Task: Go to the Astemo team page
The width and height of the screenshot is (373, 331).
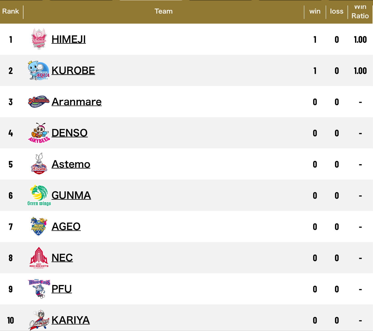Action: point(71,164)
